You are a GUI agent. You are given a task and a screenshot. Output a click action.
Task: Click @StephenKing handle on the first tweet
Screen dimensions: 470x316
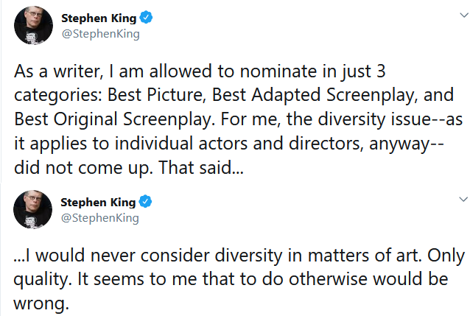coord(99,34)
